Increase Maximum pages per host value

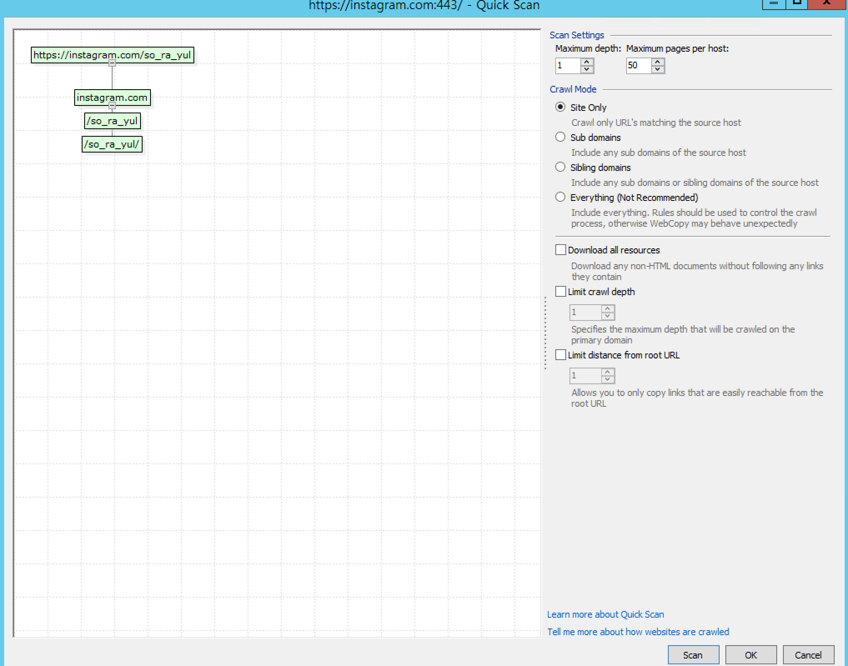click(x=657, y=62)
